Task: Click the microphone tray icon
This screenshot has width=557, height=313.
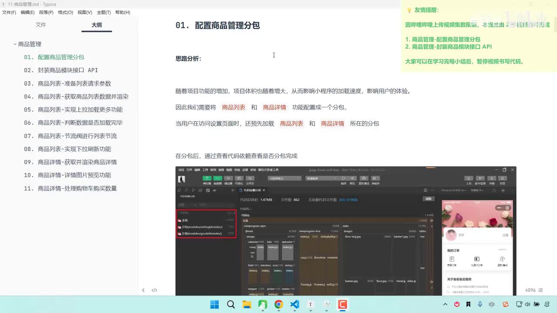Action: pyautogui.click(x=480, y=304)
